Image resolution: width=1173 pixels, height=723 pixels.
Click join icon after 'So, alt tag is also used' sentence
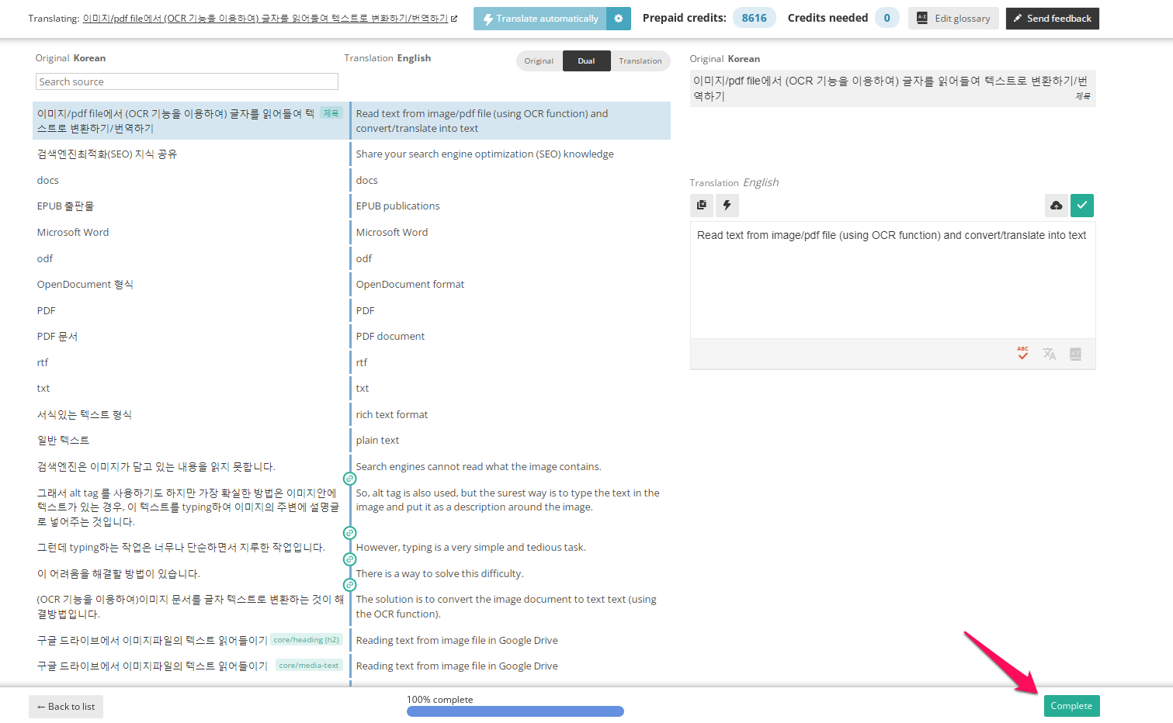pyautogui.click(x=350, y=533)
